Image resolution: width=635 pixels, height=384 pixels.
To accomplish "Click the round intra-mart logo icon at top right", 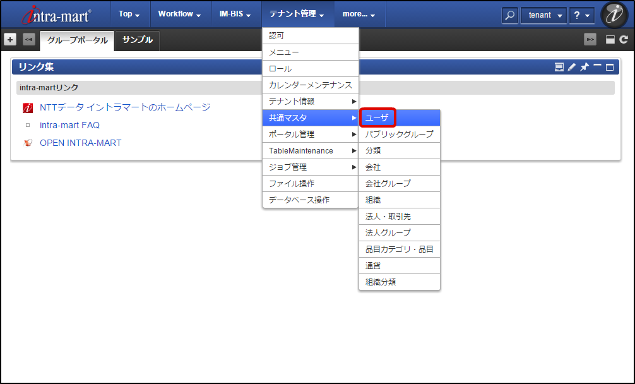I will (614, 15).
